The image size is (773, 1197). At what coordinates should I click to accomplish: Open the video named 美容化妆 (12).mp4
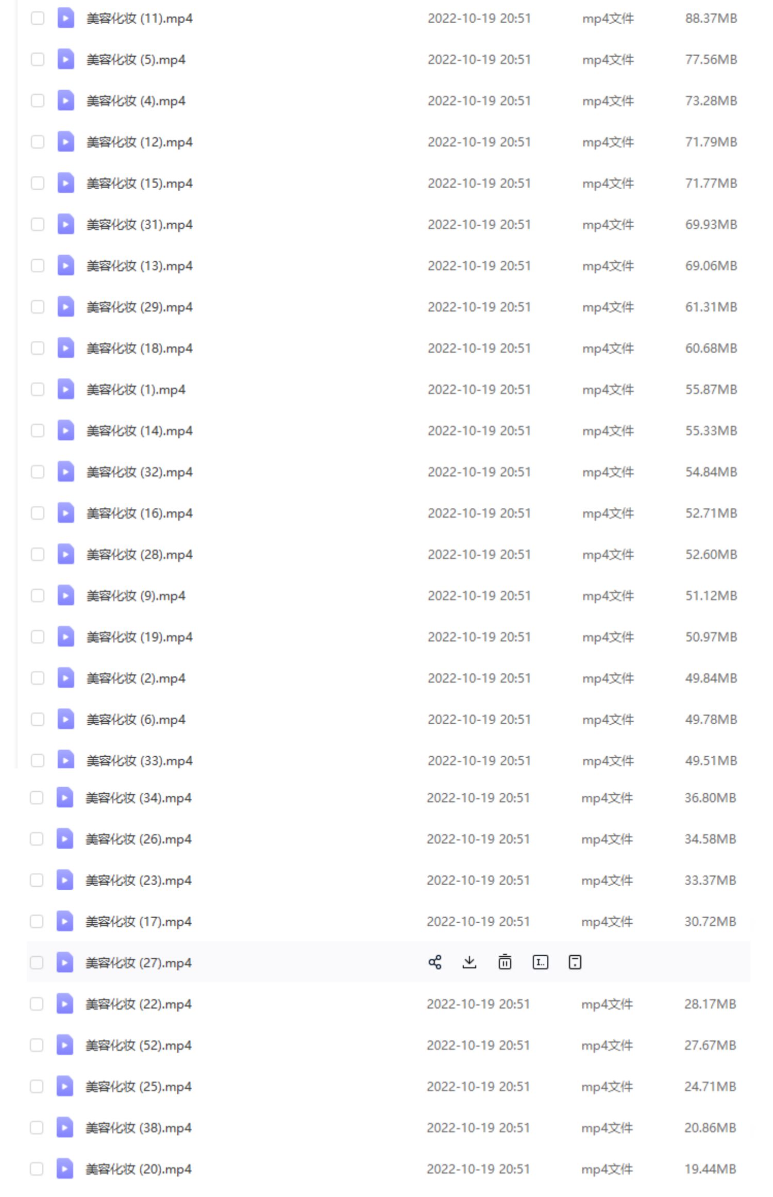click(x=139, y=142)
